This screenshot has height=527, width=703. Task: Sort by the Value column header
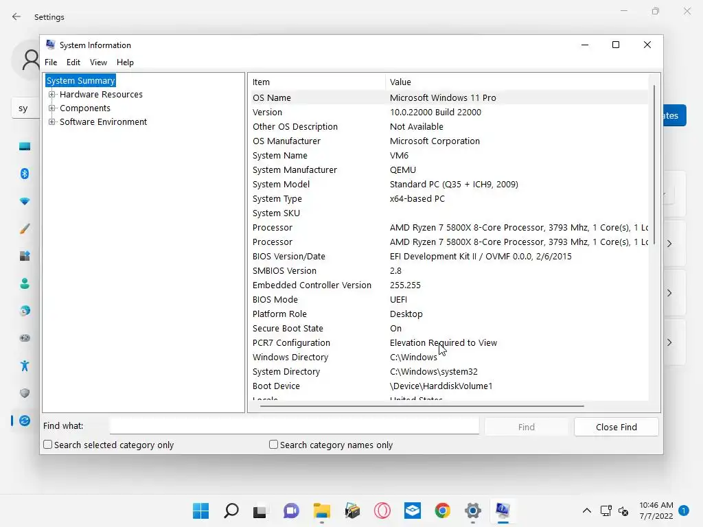click(x=517, y=82)
